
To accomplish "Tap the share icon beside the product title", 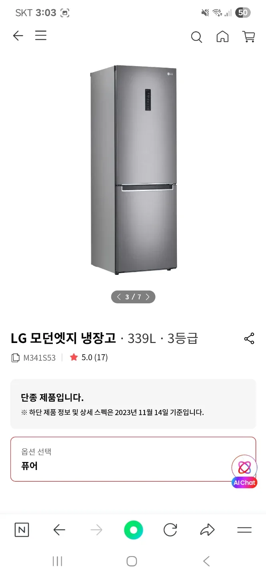I will (249, 339).
